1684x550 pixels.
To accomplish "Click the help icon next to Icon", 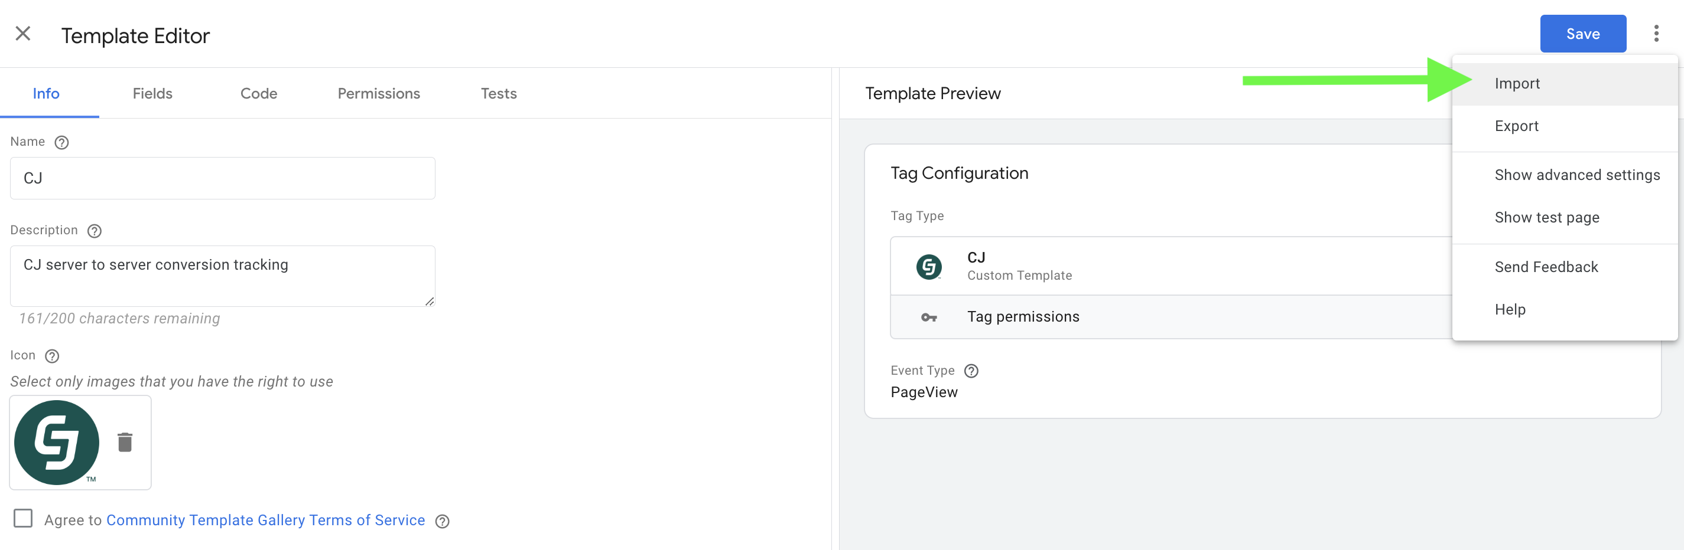I will [x=51, y=356].
